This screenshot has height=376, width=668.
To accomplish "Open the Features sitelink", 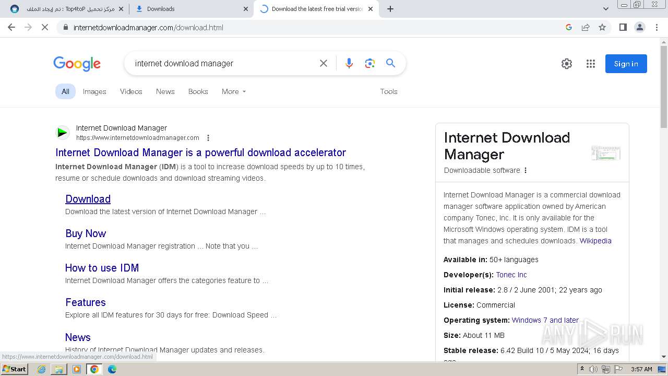I will click(86, 302).
